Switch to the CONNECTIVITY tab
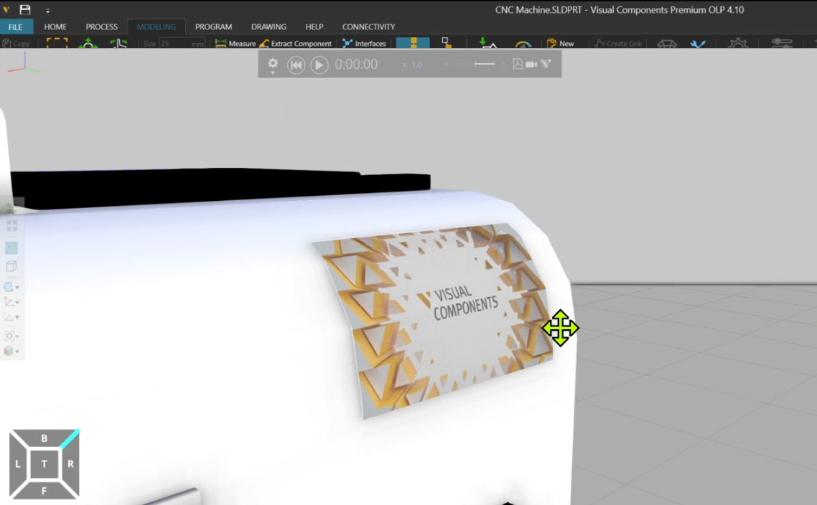 pos(368,27)
